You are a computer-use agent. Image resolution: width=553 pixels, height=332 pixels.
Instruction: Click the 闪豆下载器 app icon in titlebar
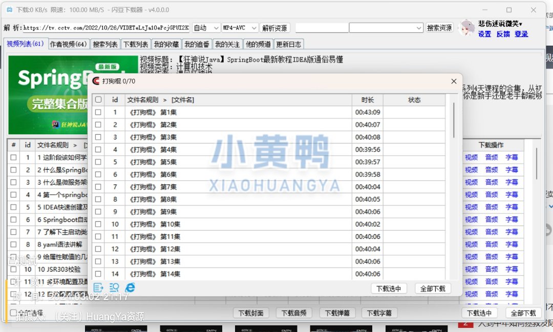tap(9, 10)
